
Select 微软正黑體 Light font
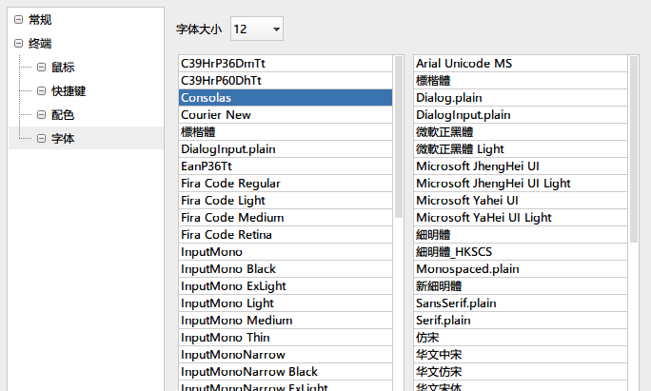(461, 149)
